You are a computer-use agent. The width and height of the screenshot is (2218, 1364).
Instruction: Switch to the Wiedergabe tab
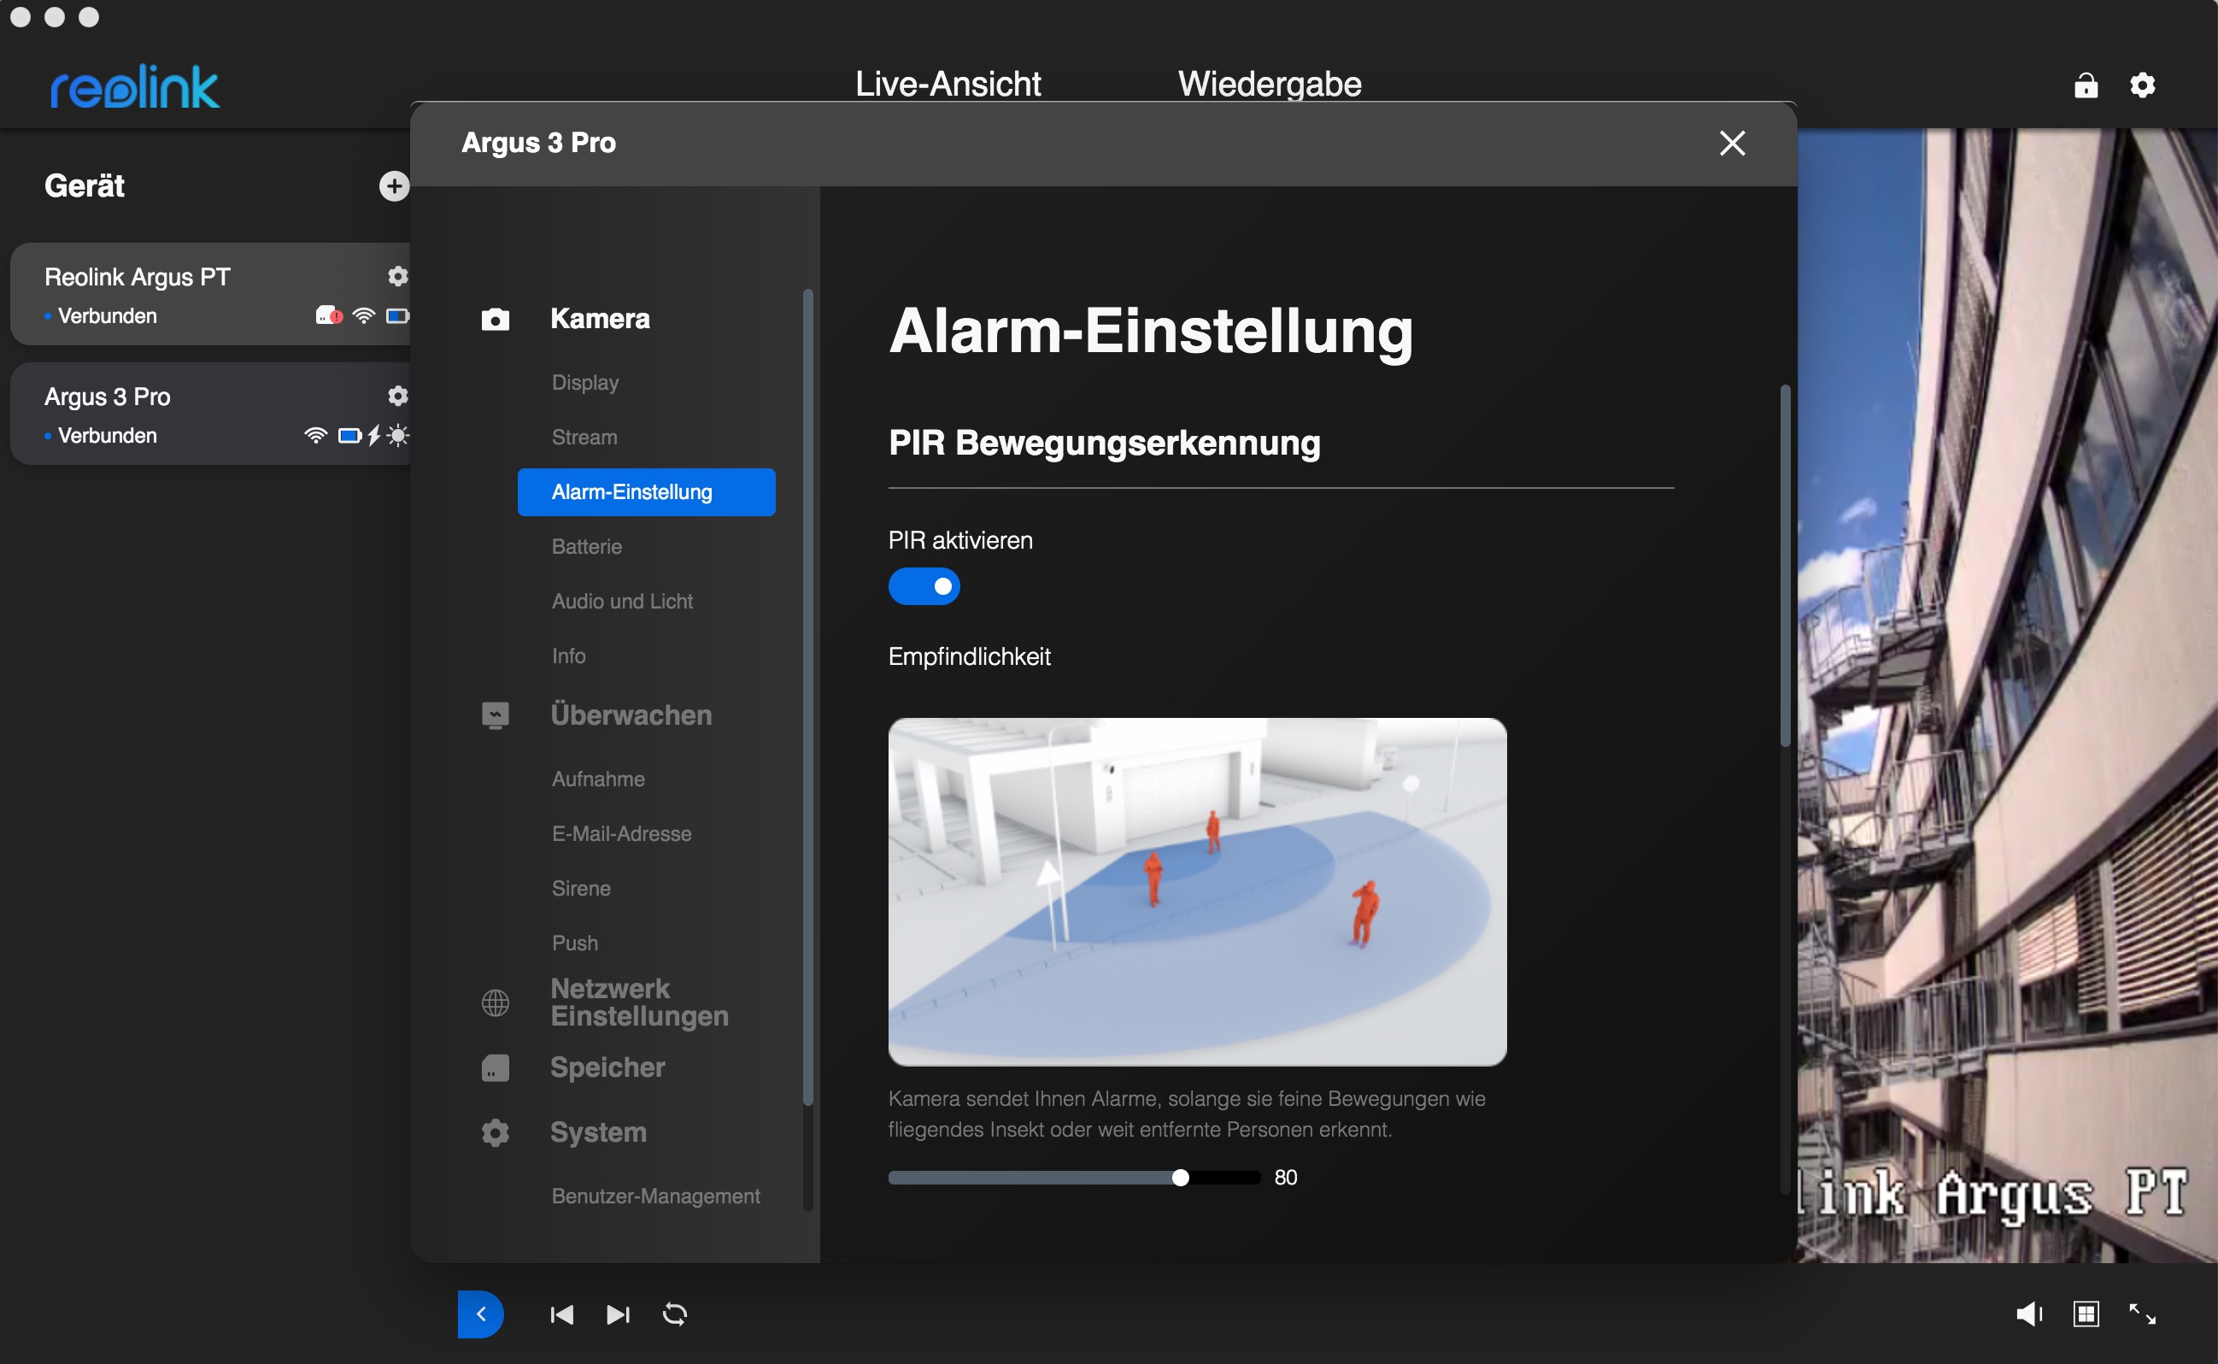pyautogui.click(x=1269, y=84)
